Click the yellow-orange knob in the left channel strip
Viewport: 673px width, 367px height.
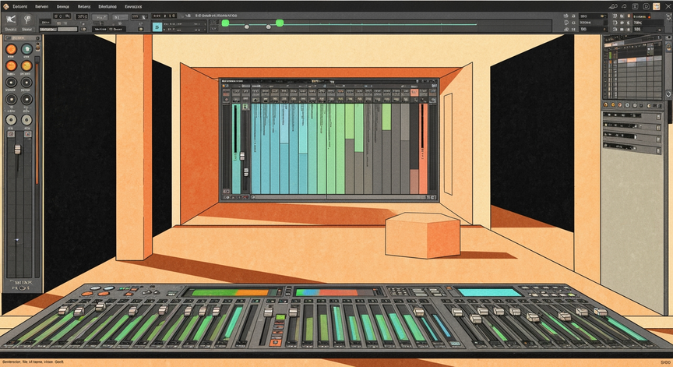pyautogui.click(x=26, y=65)
